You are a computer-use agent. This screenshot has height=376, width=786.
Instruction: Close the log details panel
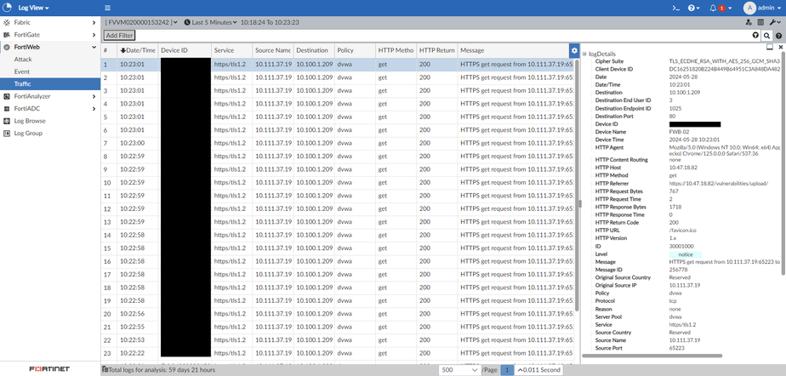781,47
